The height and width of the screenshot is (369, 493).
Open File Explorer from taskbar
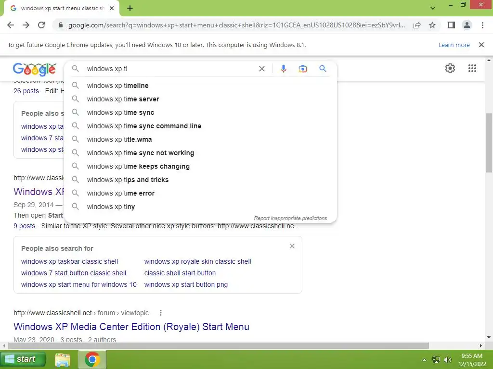click(63, 359)
